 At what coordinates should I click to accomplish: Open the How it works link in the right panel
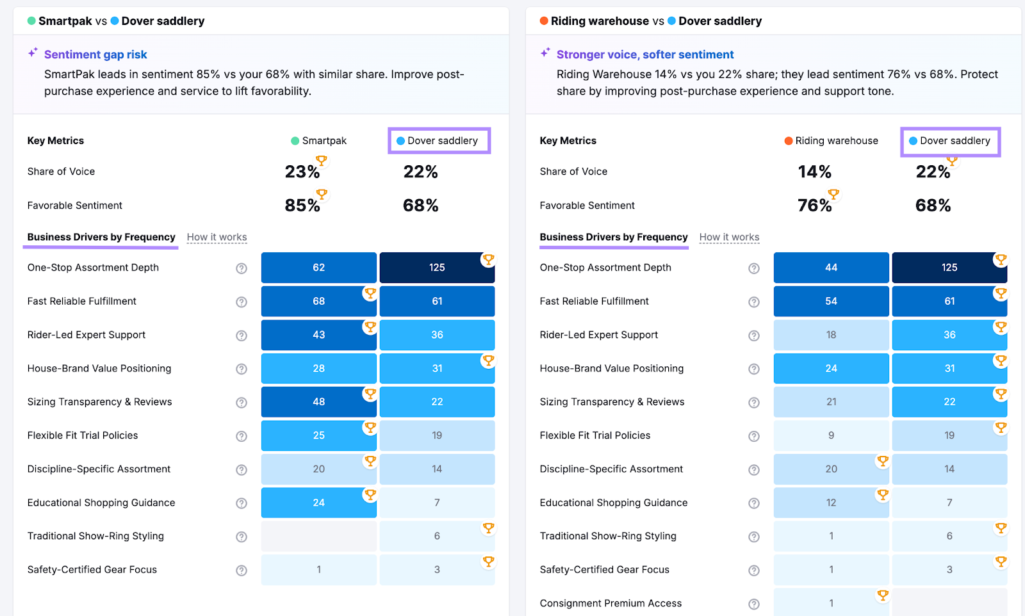[729, 237]
